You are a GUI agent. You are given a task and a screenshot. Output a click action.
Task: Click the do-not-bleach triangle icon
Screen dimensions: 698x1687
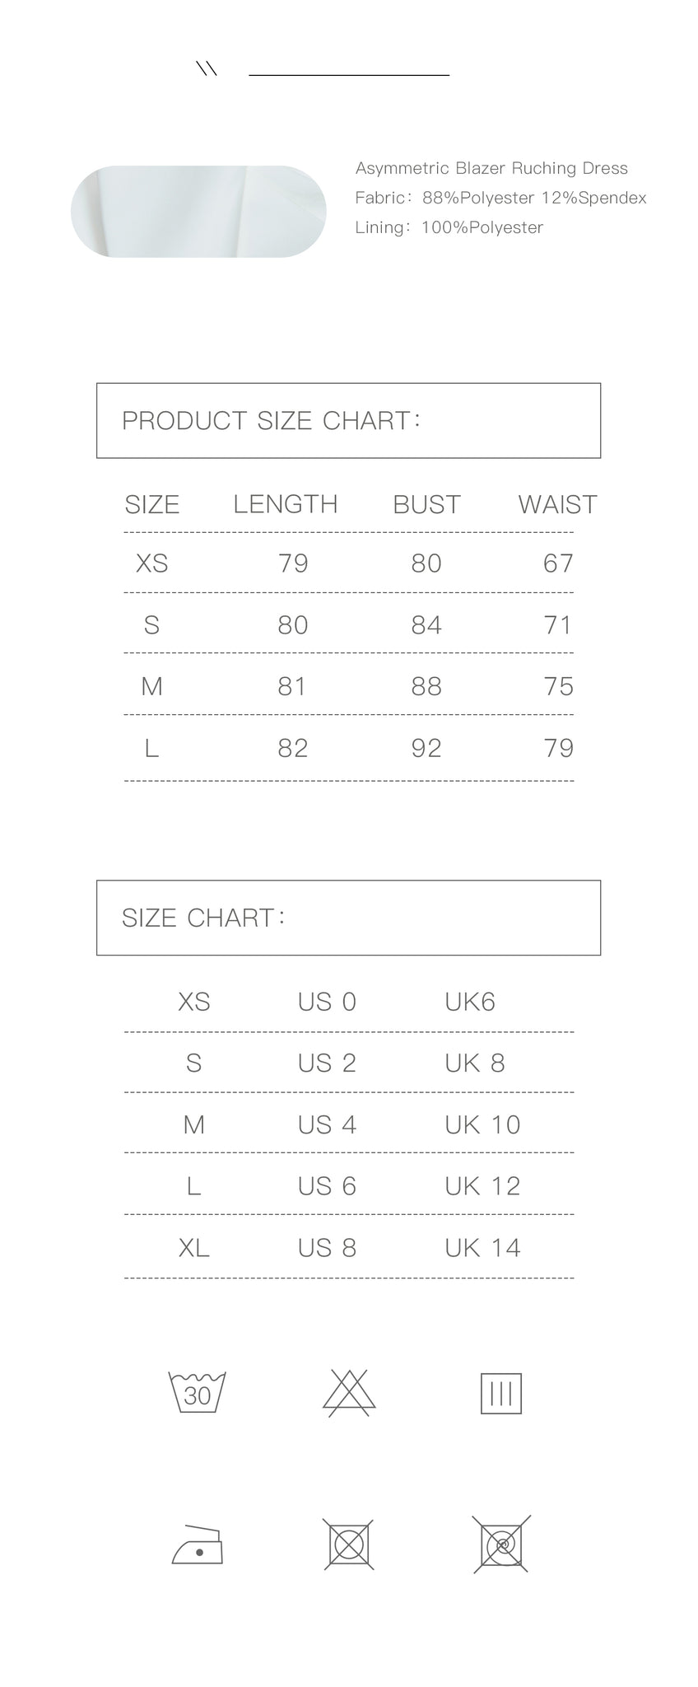coord(349,1392)
